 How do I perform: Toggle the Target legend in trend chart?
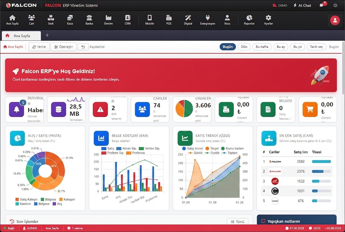[x=212, y=148]
